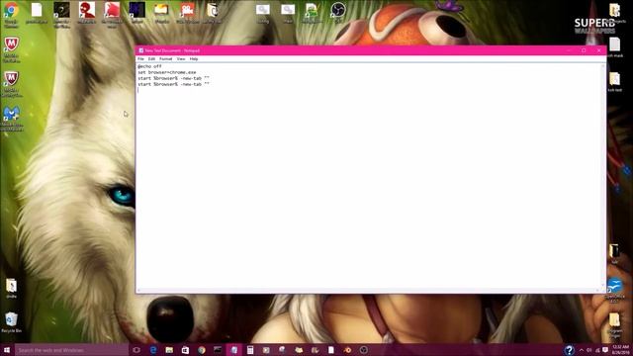Open OBS Studio from the taskbar
This screenshot has height=356, width=633.
364,350
